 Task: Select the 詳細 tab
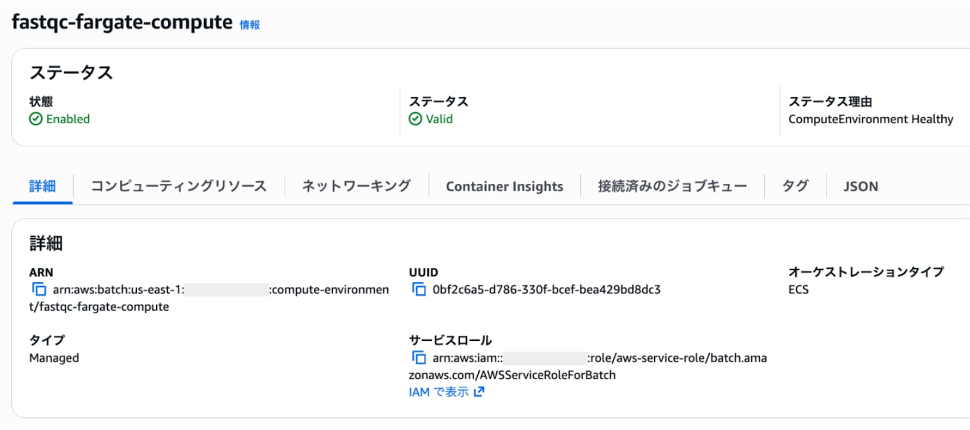(43, 186)
